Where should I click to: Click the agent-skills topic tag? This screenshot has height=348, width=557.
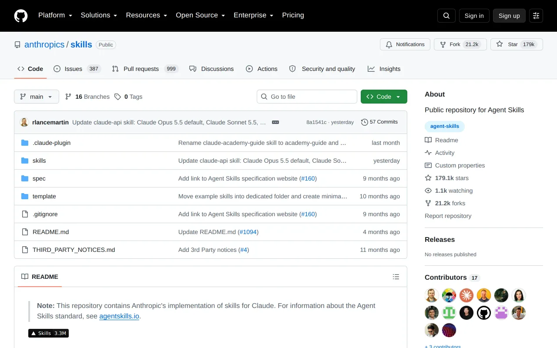coord(445,126)
